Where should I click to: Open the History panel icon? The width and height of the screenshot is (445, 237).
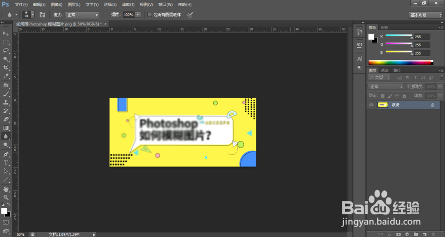[x=360, y=32]
